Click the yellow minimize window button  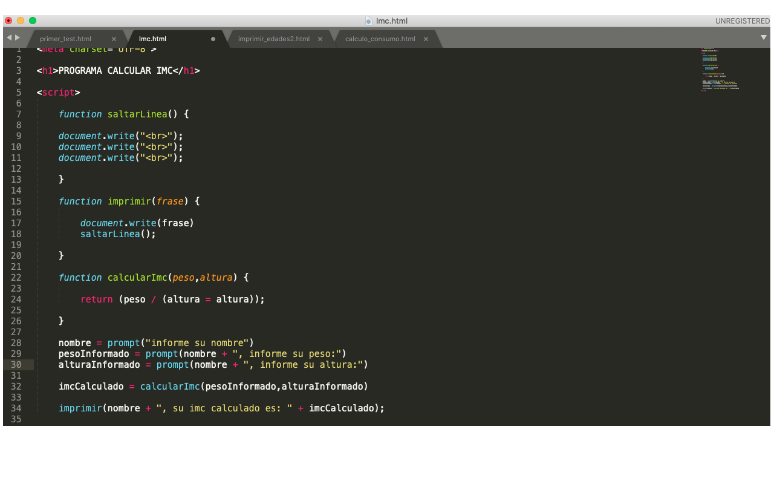21,21
